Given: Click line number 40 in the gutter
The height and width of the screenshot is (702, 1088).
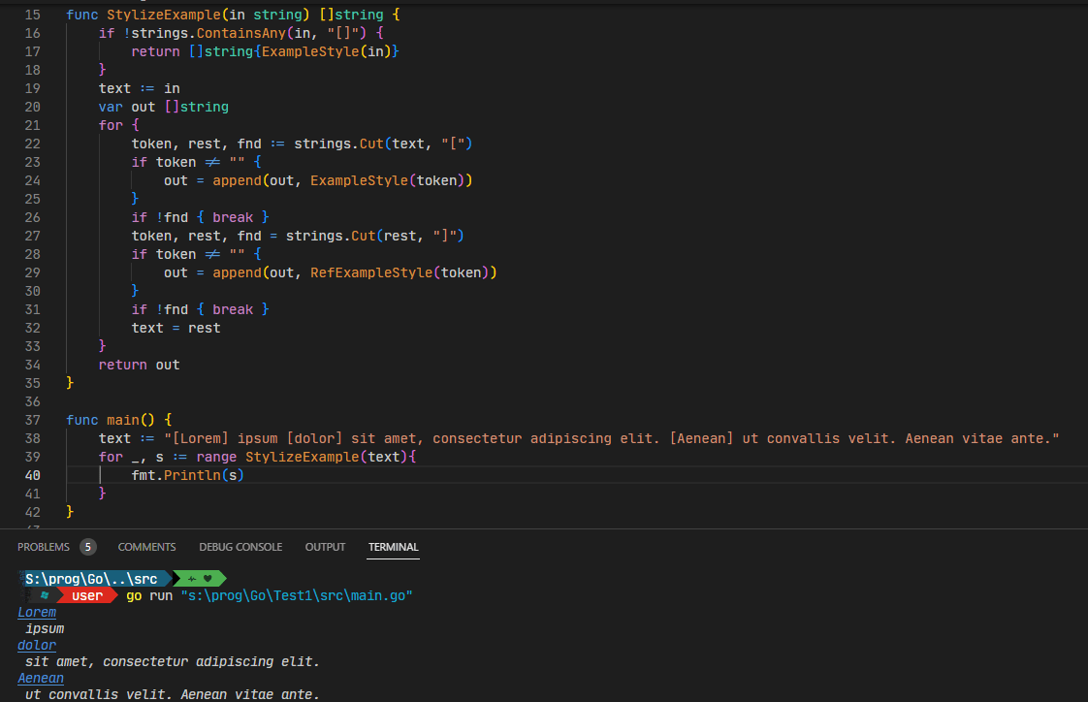Looking at the screenshot, I should 32,475.
